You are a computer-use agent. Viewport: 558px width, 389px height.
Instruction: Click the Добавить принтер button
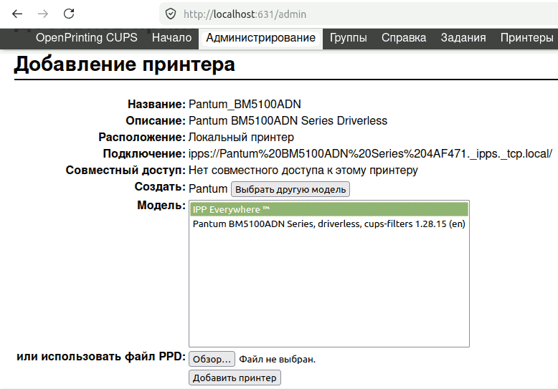coord(235,378)
